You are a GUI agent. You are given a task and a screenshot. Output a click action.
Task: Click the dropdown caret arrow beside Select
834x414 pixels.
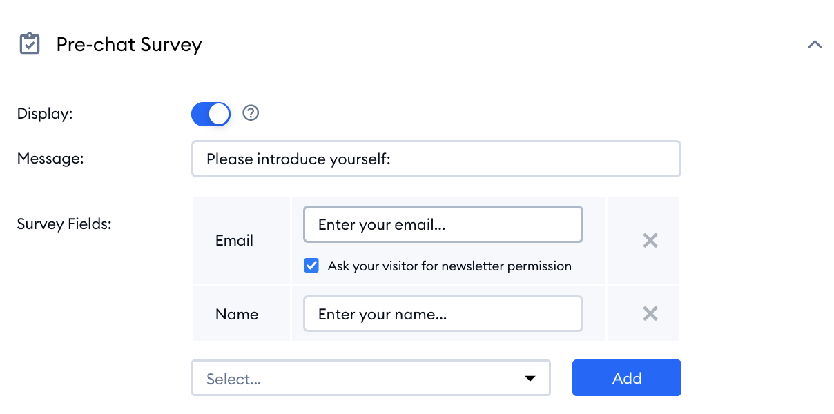530,378
